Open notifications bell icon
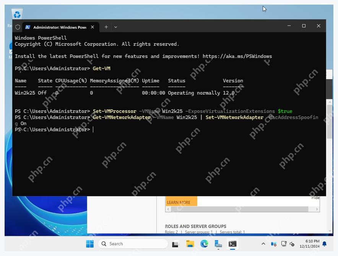Image resolution: width=338 pixels, height=256 pixels. click(324, 244)
